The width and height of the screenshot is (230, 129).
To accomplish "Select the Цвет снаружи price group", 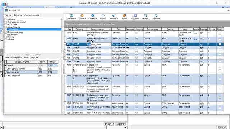I will (31, 76).
